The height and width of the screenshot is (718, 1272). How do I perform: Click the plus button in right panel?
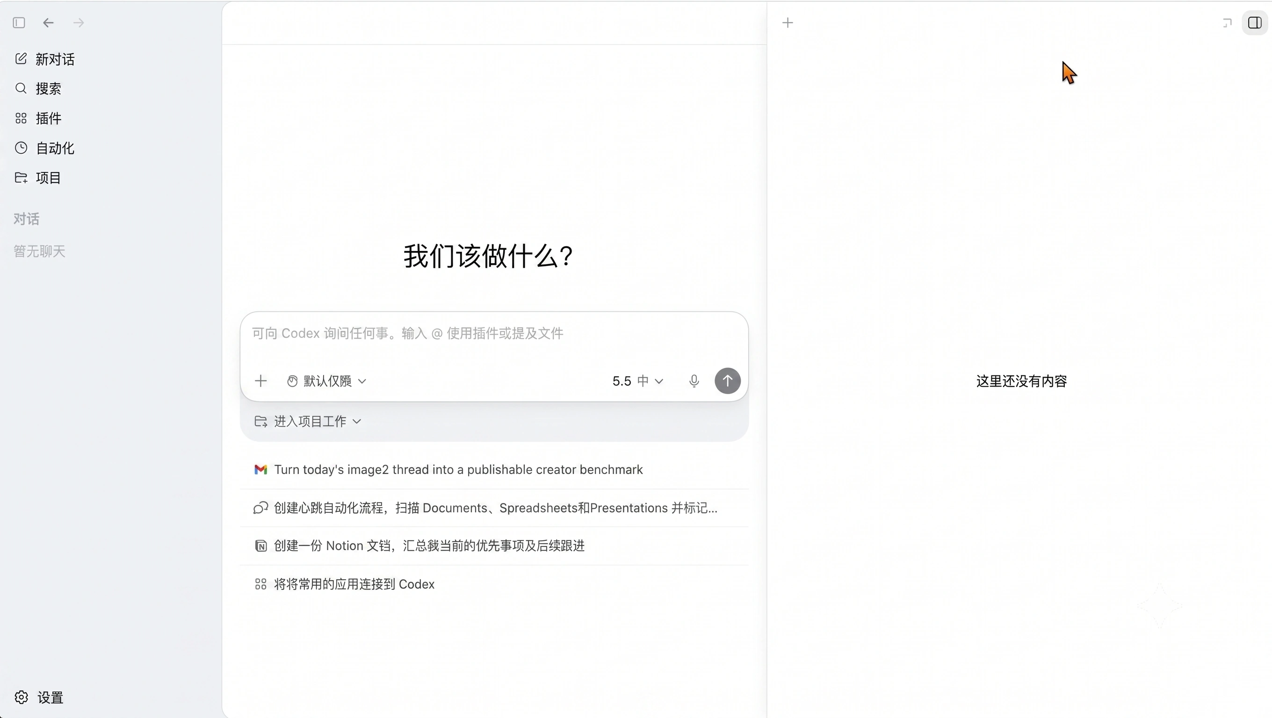[x=788, y=23]
